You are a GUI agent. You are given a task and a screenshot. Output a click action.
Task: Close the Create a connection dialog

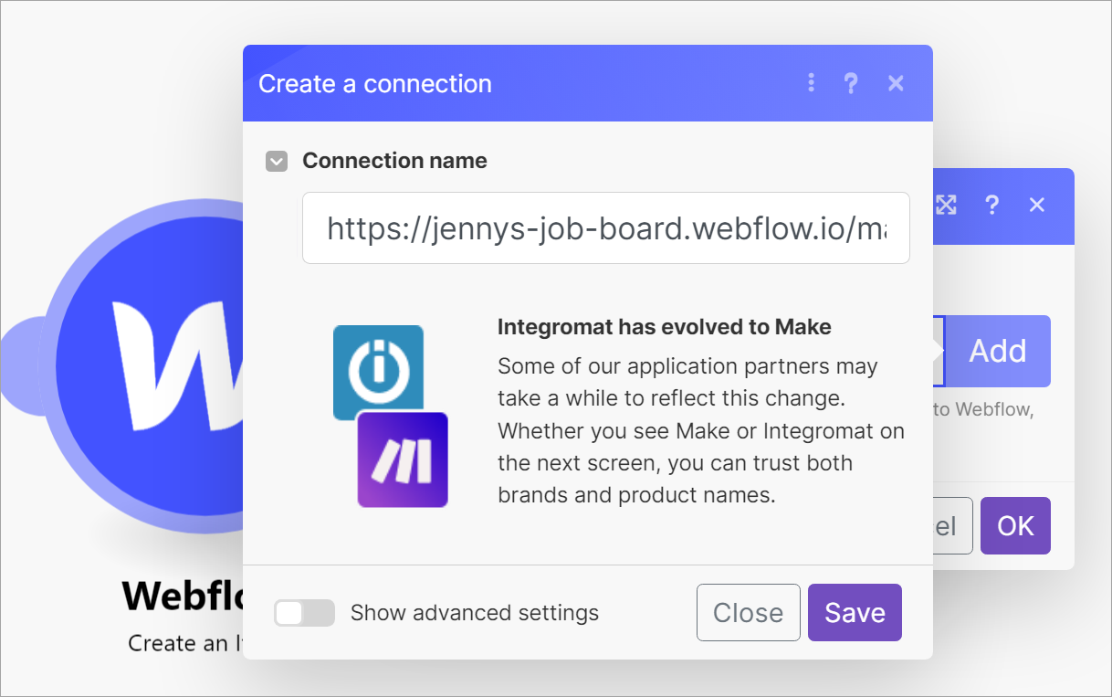coord(896,83)
